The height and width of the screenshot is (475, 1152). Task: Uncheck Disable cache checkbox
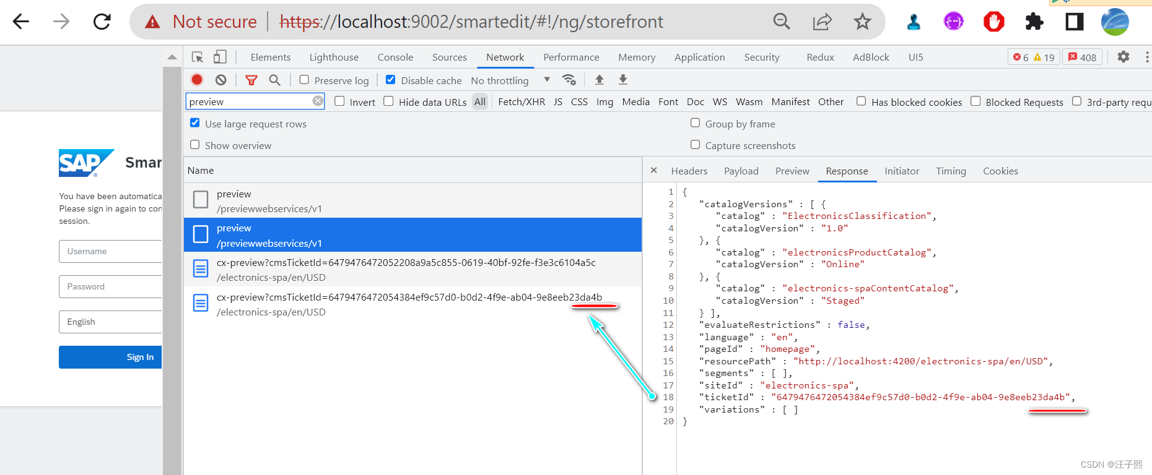[x=390, y=80]
